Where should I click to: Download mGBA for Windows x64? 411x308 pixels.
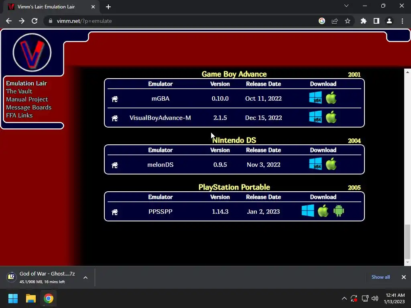[x=315, y=98]
